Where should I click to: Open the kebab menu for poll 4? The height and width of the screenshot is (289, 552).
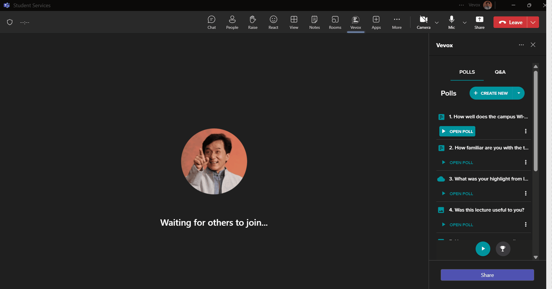tap(525, 224)
